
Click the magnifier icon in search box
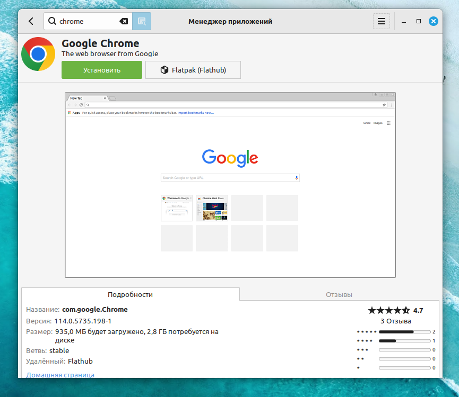click(52, 21)
